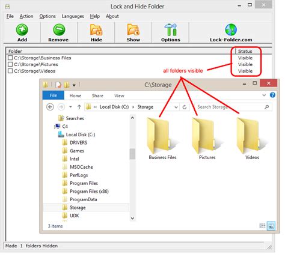Check the C:\Storage\Business Files checkbox
Image resolution: width=285 pixels, height=257 pixels.
[10, 58]
